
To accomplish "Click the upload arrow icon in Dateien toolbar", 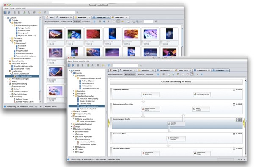I will pyautogui.click(x=104, y=22).
